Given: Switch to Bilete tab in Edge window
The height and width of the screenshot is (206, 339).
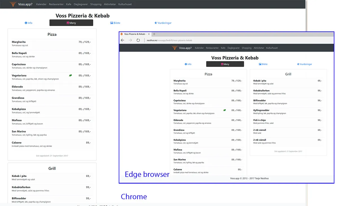Looking at the screenshot, I should coord(263,64).
